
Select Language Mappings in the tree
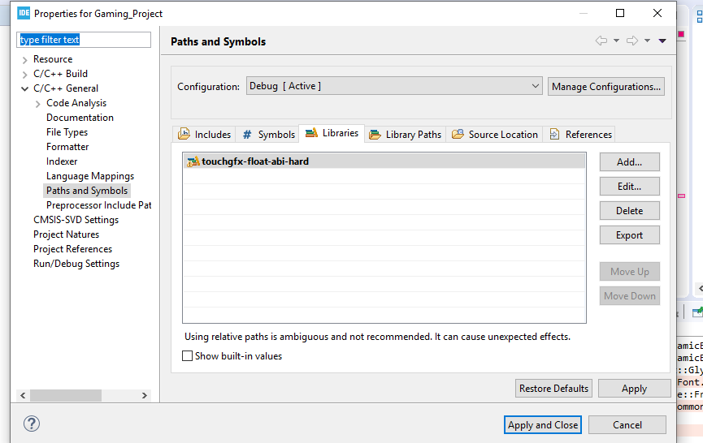click(x=90, y=176)
